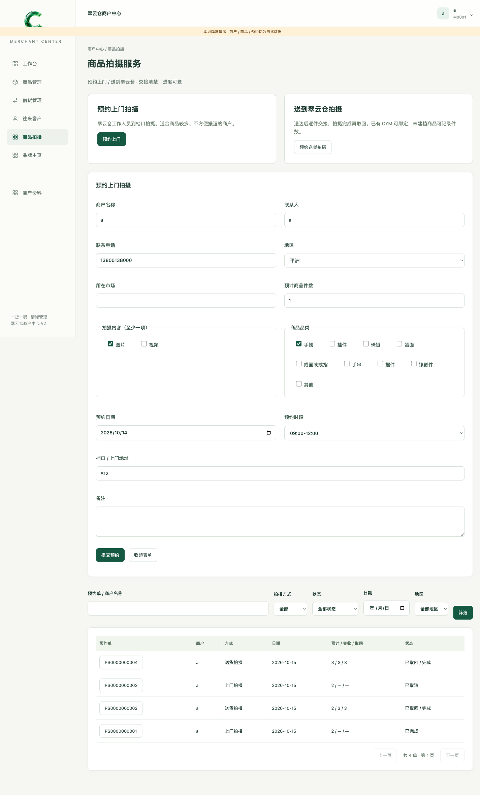Check the 挂件 category checkbox
This screenshot has height=795, width=480.
(332, 344)
